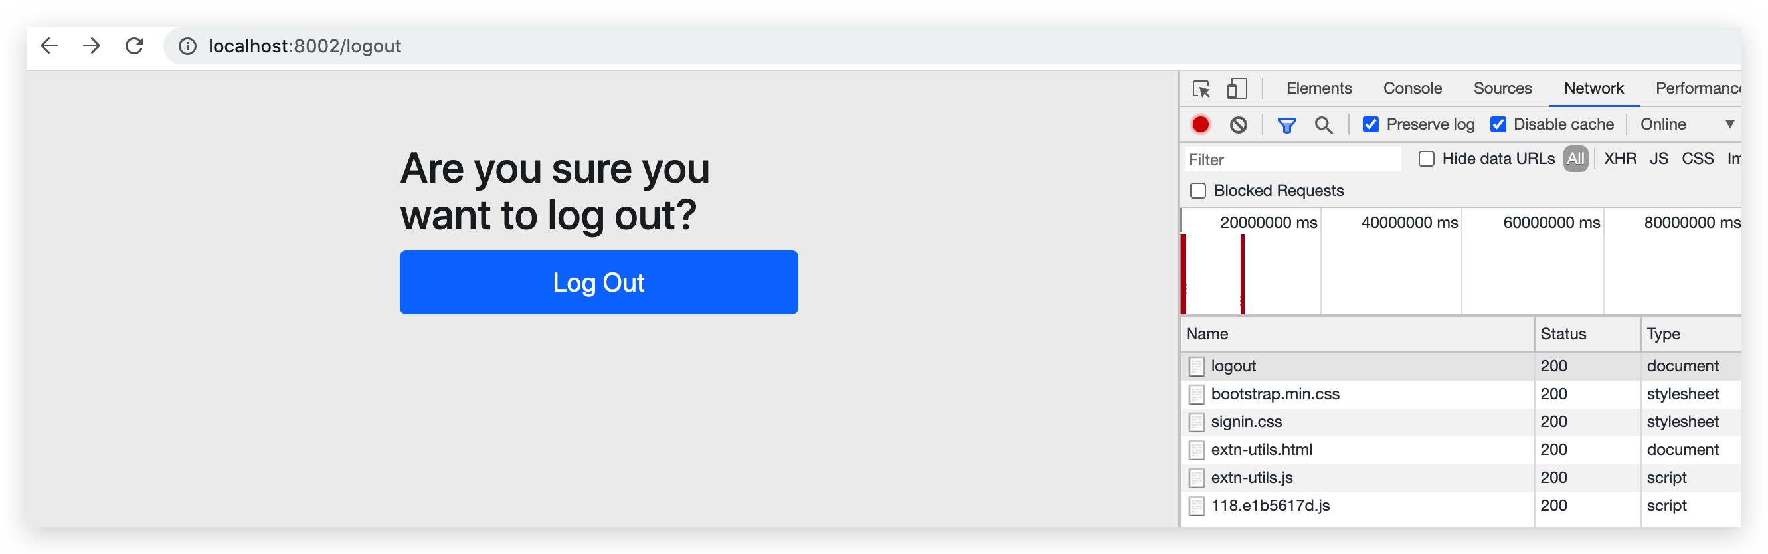Click the browser forward arrow
This screenshot has width=1768, height=554.
point(91,46)
